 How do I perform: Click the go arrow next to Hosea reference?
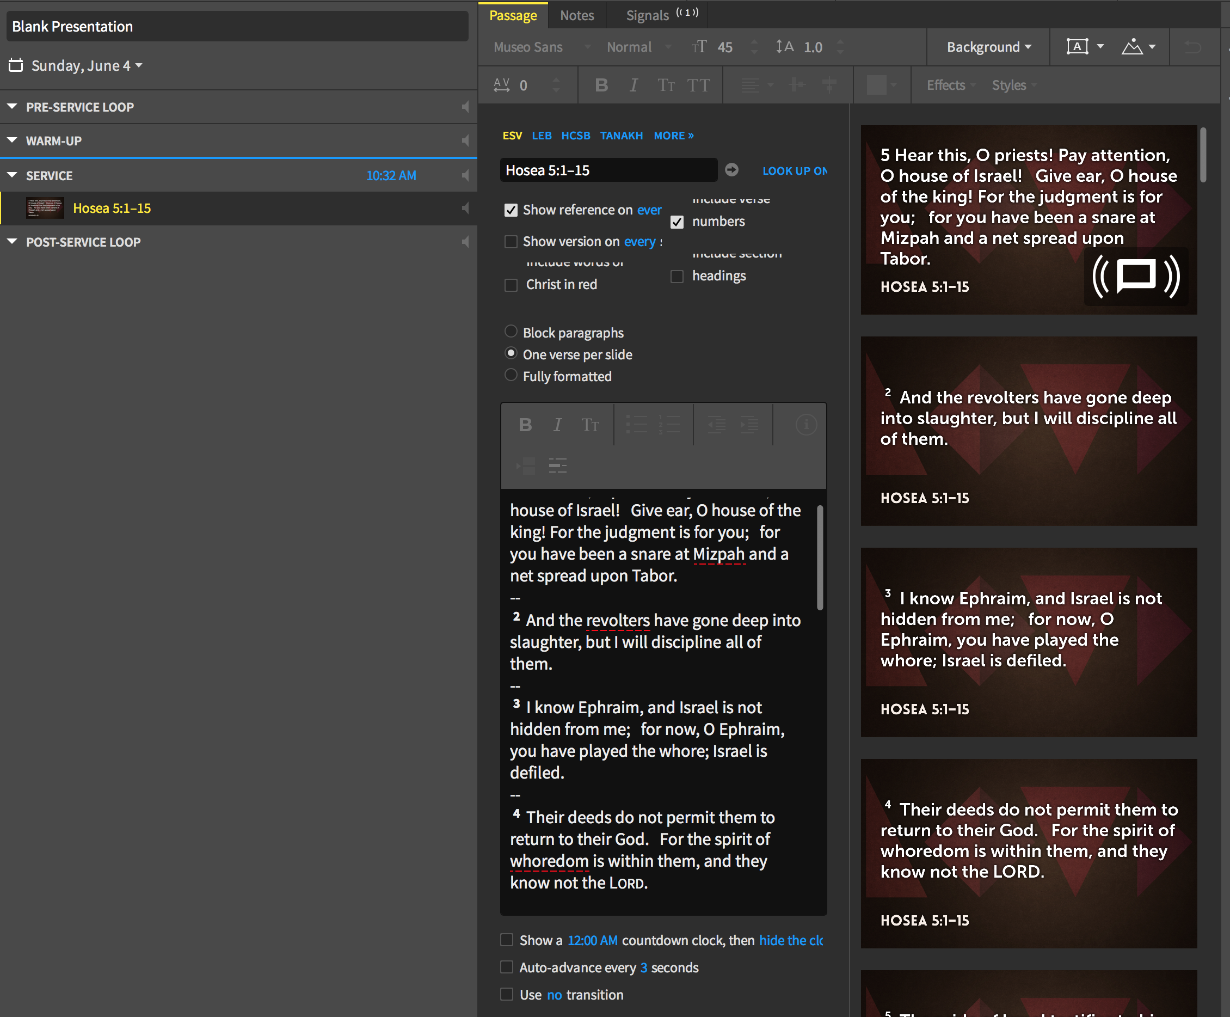click(731, 170)
